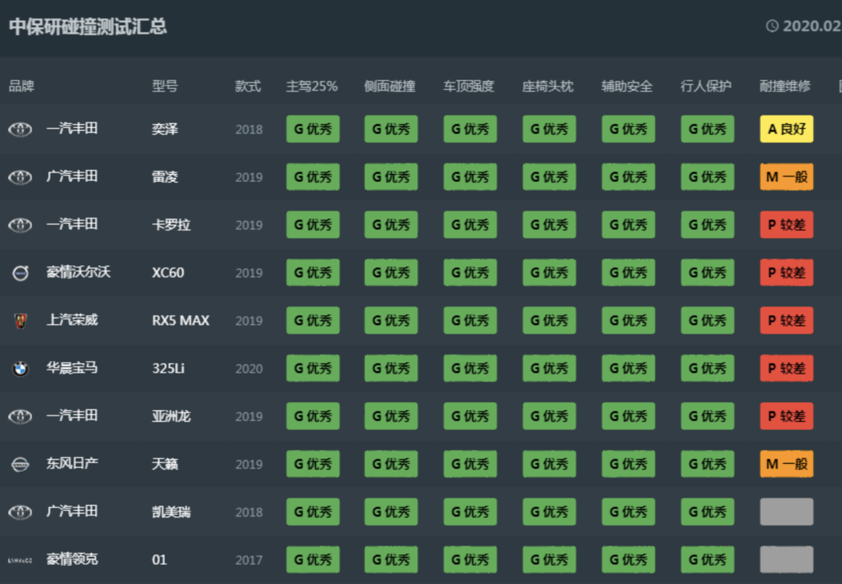Click the brand name 华晨宝马
This screenshot has width=842, height=584.
coord(72,367)
